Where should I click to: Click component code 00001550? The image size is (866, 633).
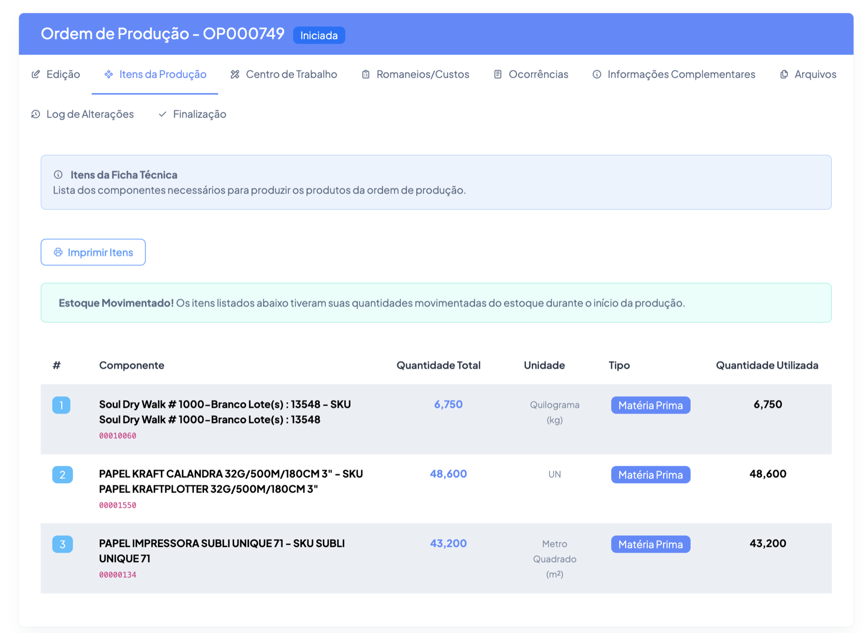117,505
